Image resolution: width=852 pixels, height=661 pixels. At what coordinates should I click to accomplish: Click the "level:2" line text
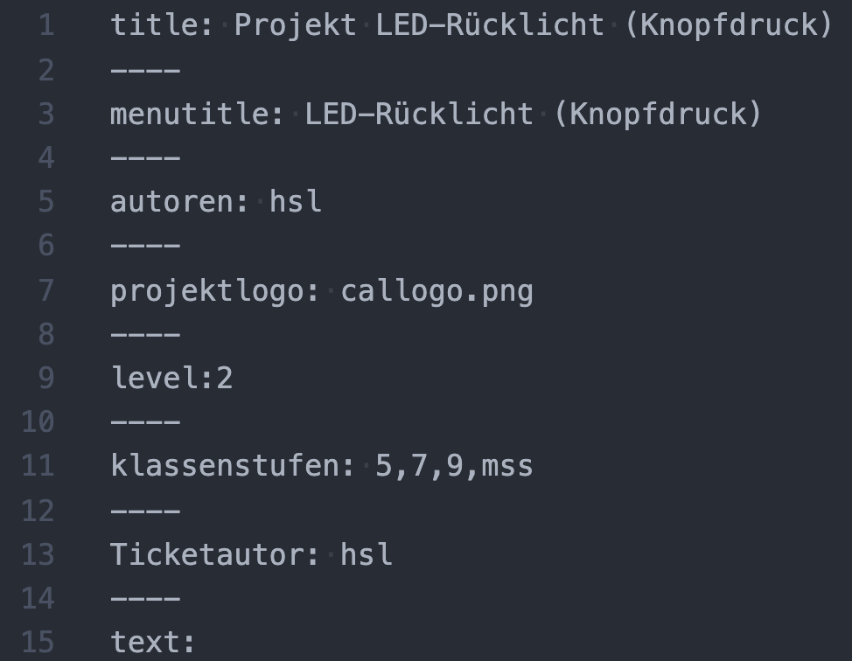coord(171,378)
